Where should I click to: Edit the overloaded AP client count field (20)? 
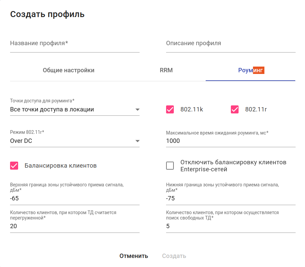pyautogui.click(x=74, y=227)
